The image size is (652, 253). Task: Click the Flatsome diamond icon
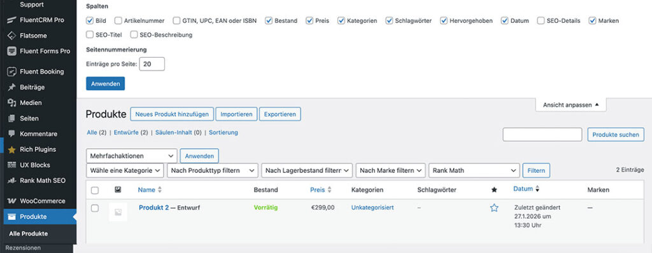[11, 36]
